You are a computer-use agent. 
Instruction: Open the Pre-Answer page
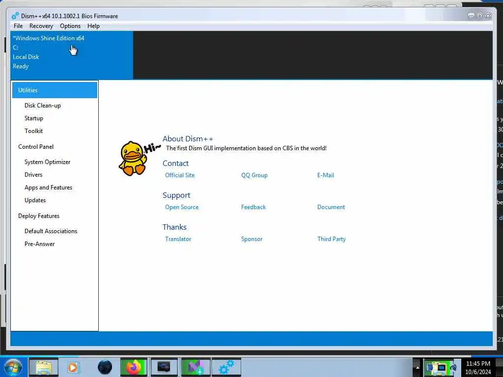click(40, 244)
